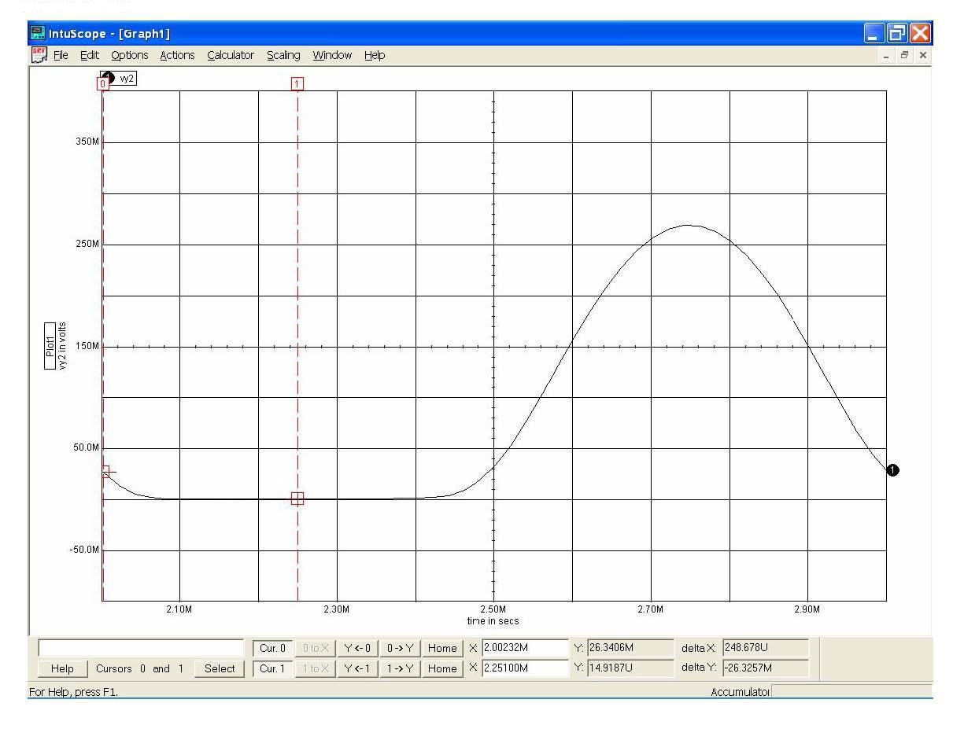Minimize the IntuScope application window

click(x=874, y=33)
